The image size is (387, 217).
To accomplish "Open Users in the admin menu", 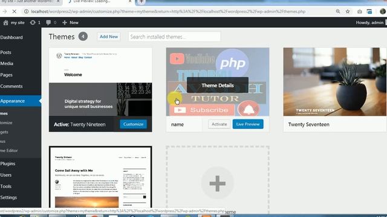I will click(x=6, y=175).
